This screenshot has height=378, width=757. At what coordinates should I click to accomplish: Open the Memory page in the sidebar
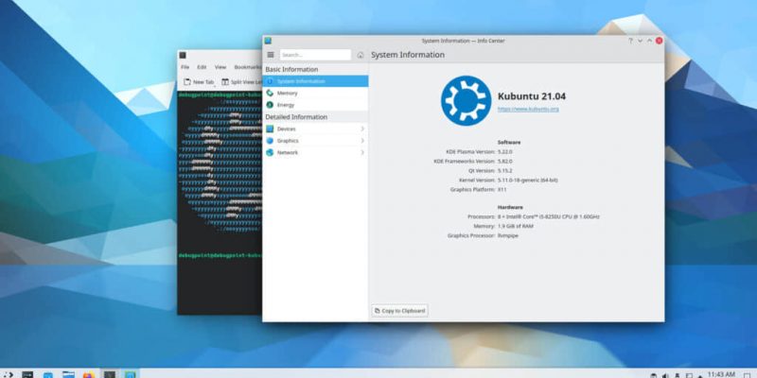pyautogui.click(x=315, y=93)
